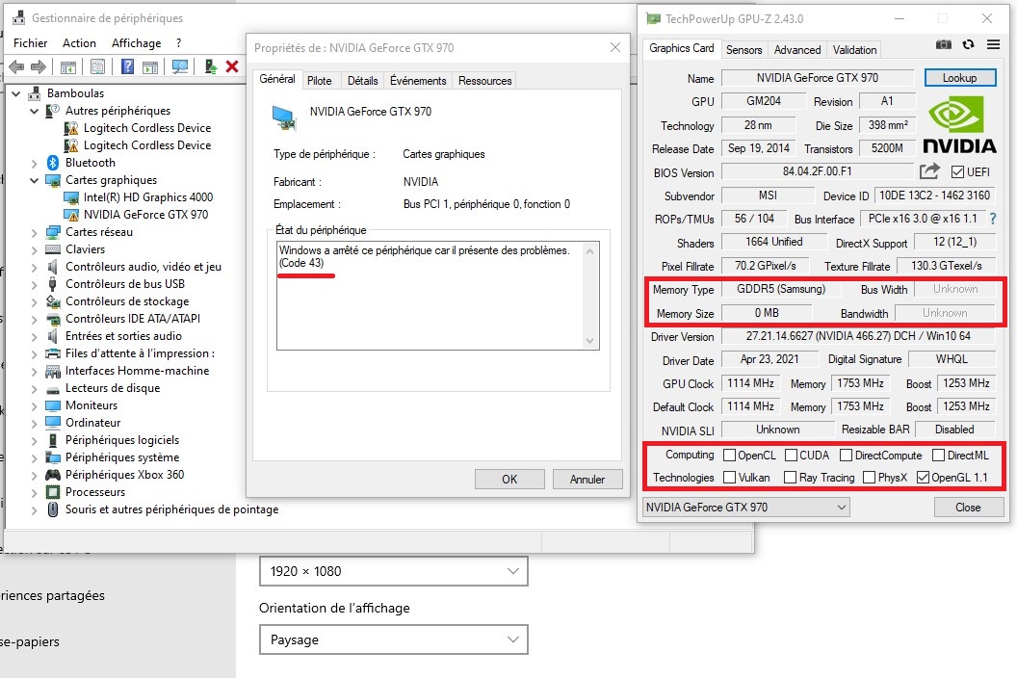Expand the Lecteurs de disque node
Viewport: 1017px width, 678px height.
tap(35, 389)
